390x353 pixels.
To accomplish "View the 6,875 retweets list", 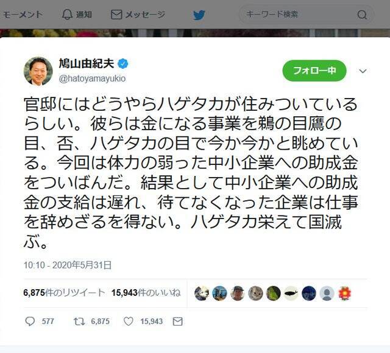I will coord(64,293).
